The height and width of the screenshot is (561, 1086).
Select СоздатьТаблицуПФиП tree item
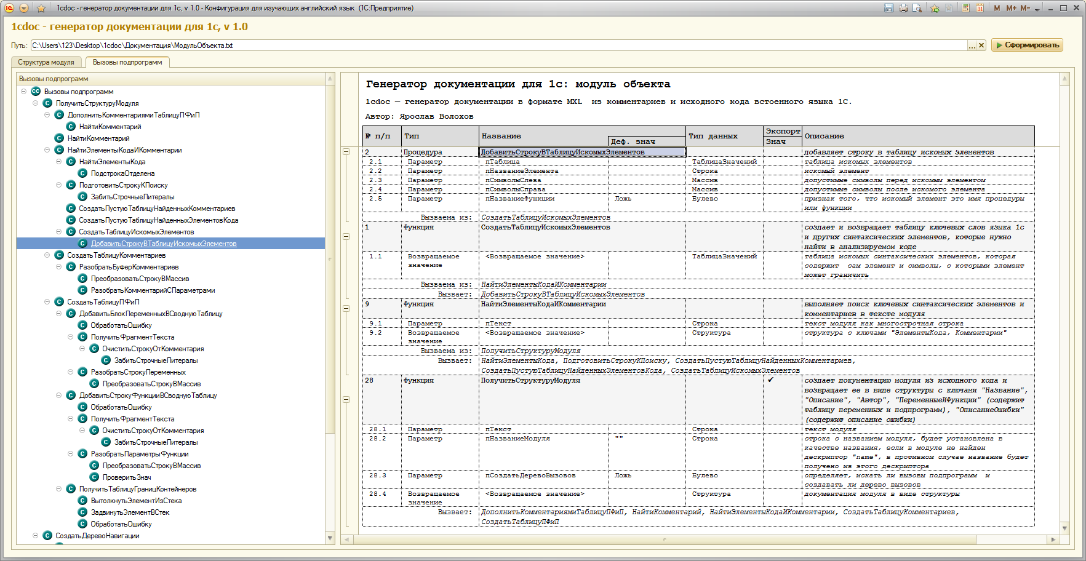[103, 302]
